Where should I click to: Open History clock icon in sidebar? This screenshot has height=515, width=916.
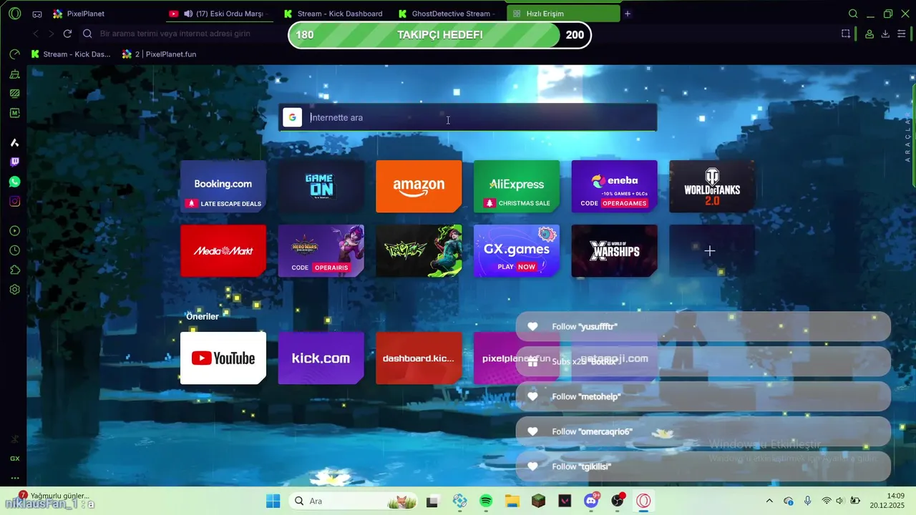click(14, 250)
